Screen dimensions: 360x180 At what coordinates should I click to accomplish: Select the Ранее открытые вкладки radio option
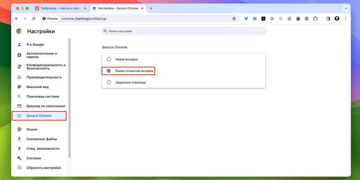coord(109,71)
